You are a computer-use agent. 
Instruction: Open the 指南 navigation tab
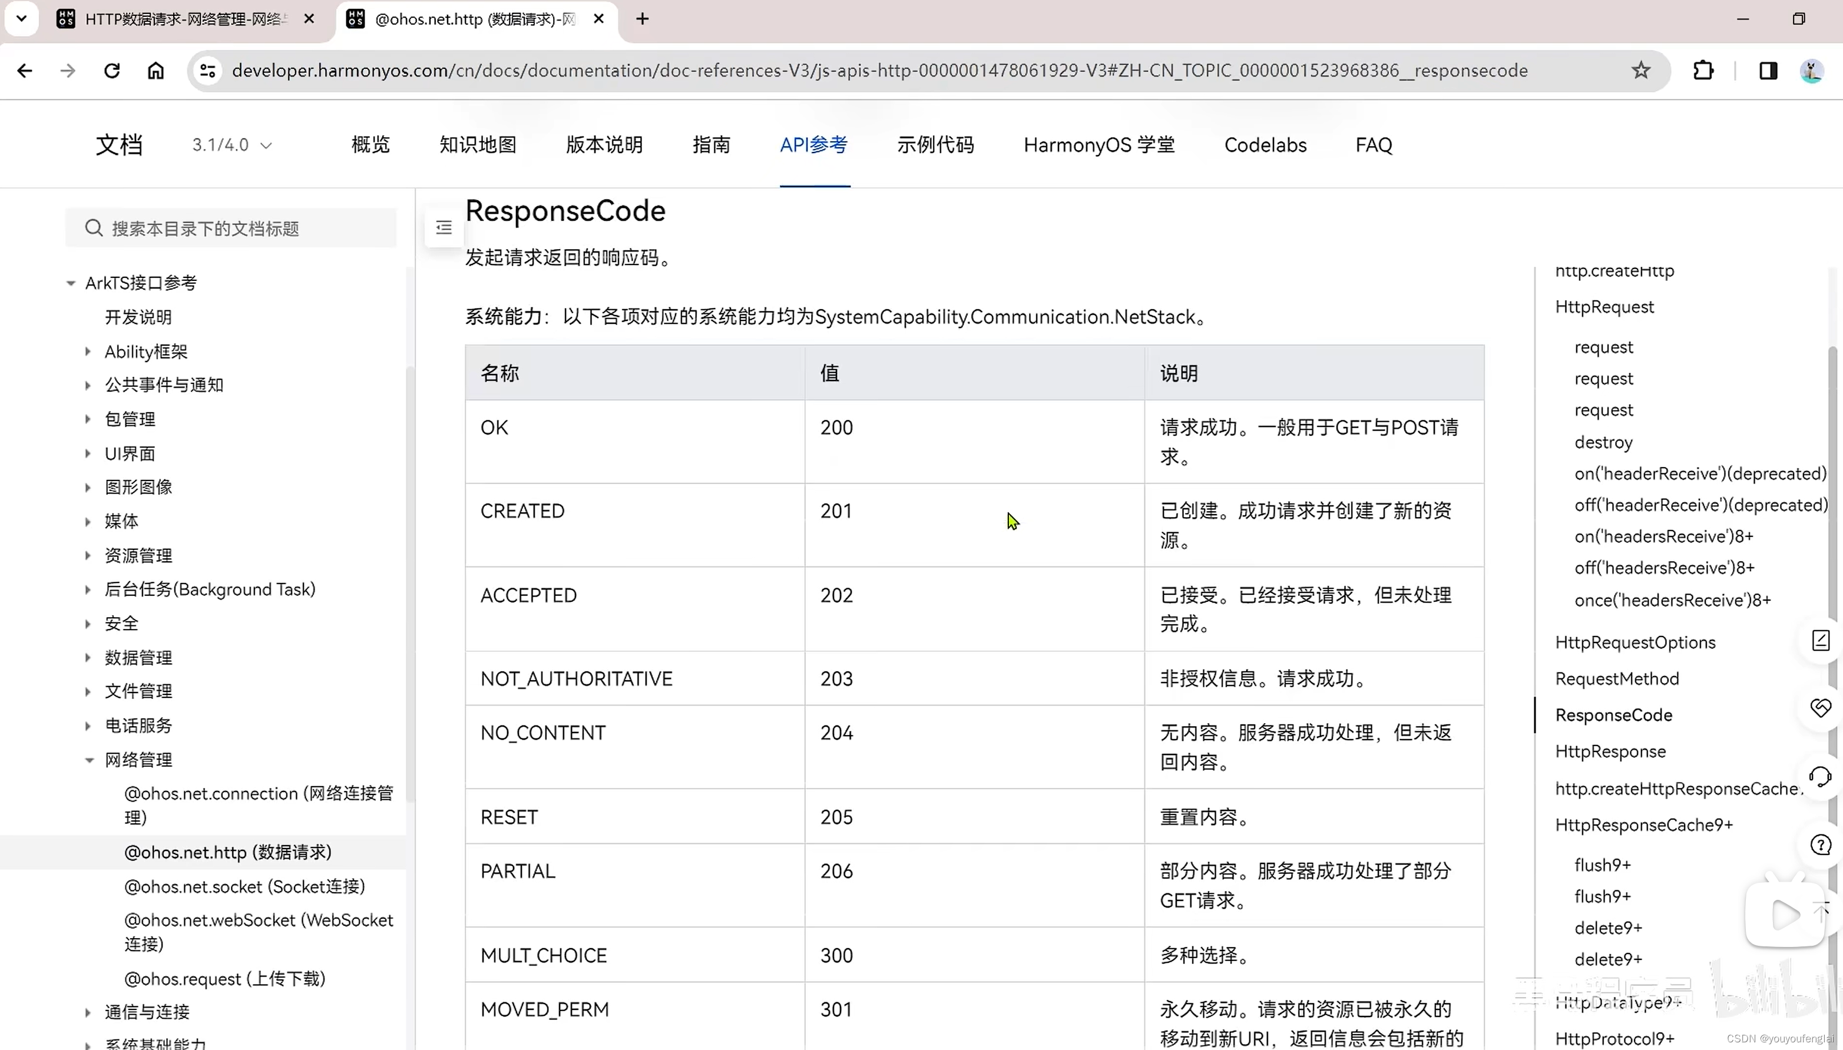pyautogui.click(x=712, y=145)
